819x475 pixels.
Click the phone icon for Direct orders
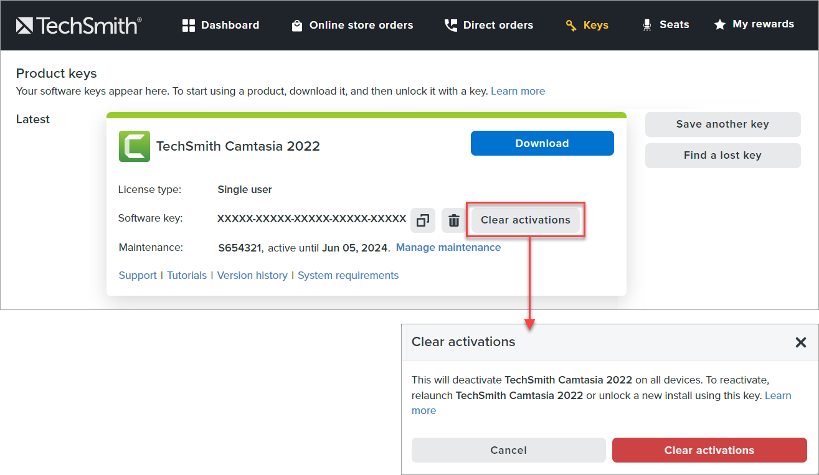click(450, 25)
